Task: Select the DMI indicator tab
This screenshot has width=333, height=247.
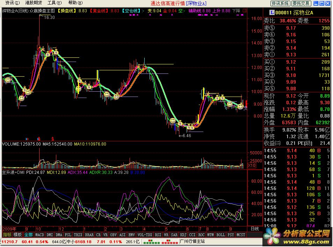Action: [50, 235]
